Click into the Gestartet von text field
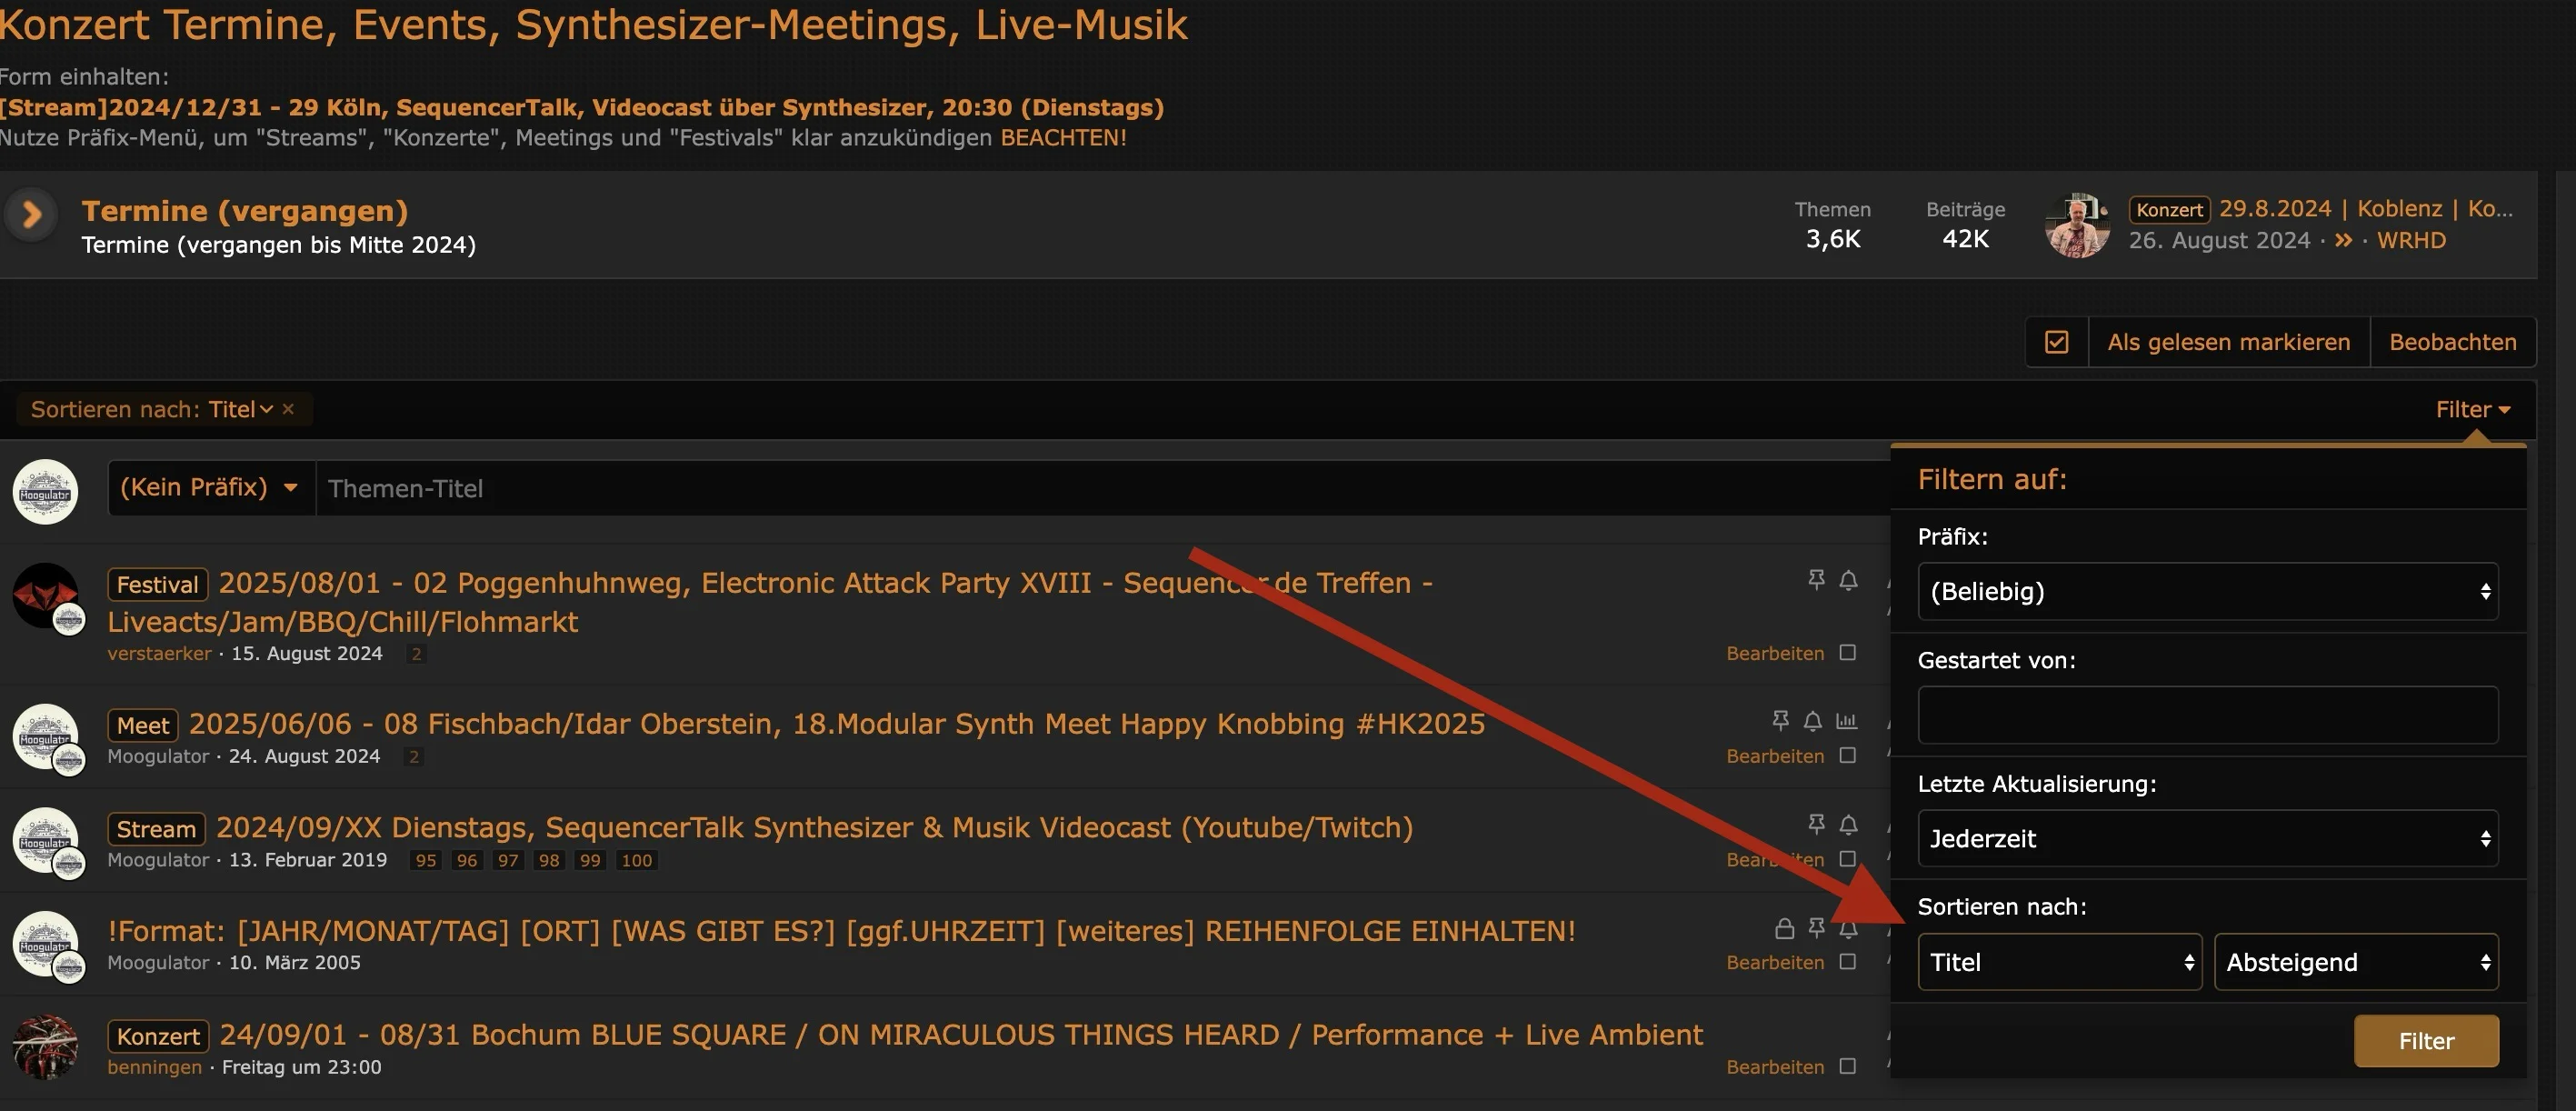 pos(2207,714)
